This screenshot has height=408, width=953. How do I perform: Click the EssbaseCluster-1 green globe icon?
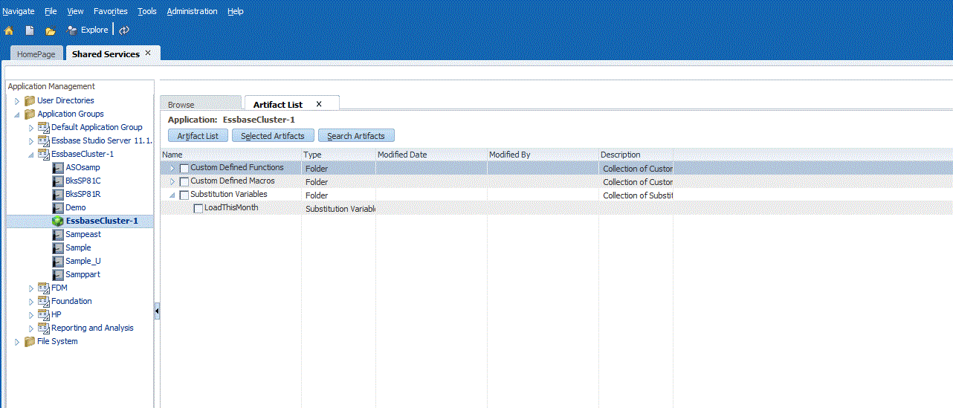(58, 221)
